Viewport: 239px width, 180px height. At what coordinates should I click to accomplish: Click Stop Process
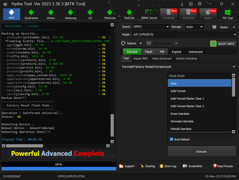coord(223,166)
